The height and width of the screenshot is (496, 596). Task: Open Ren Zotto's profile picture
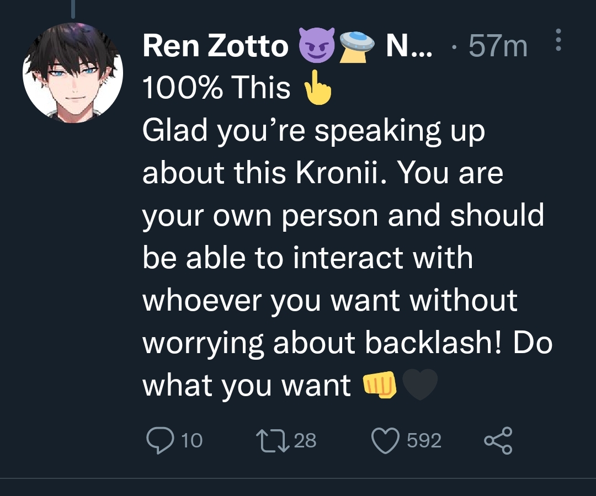pyautogui.click(x=72, y=72)
